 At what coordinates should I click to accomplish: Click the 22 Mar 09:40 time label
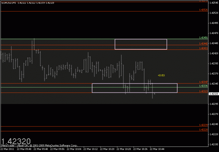(24, 149)
